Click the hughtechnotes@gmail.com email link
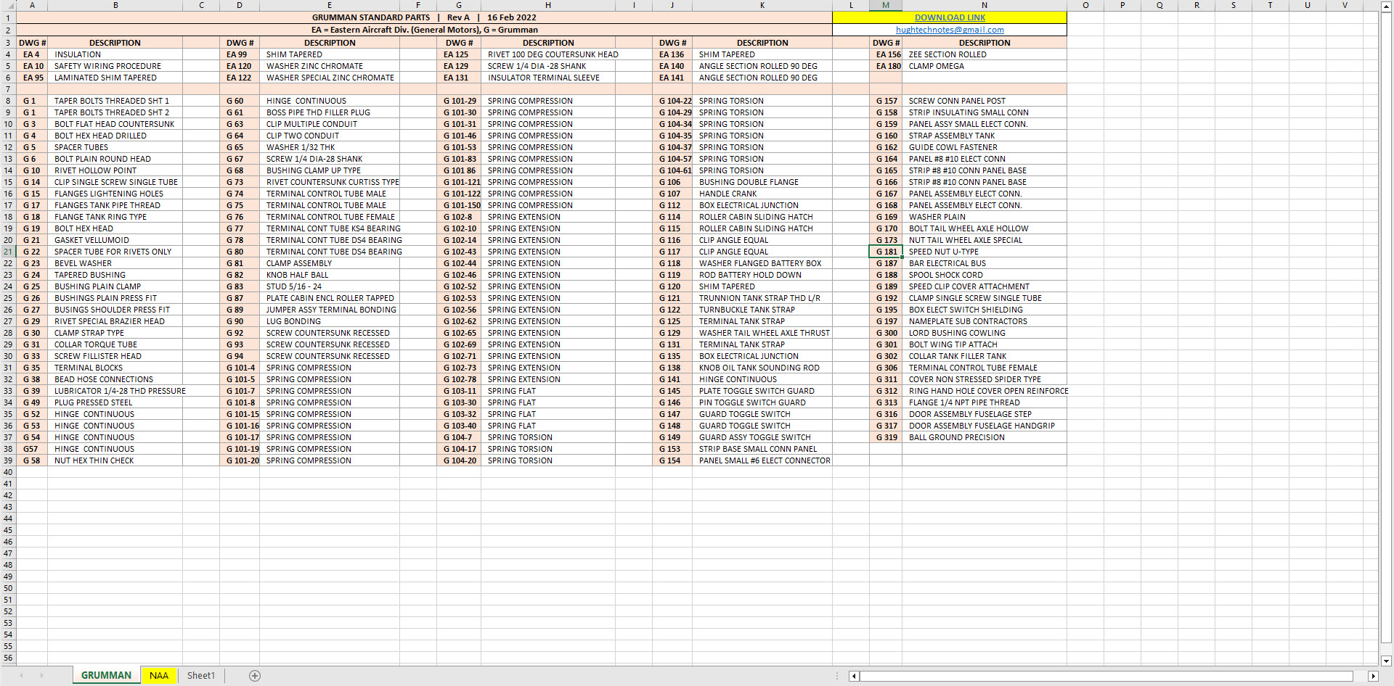 (x=950, y=30)
